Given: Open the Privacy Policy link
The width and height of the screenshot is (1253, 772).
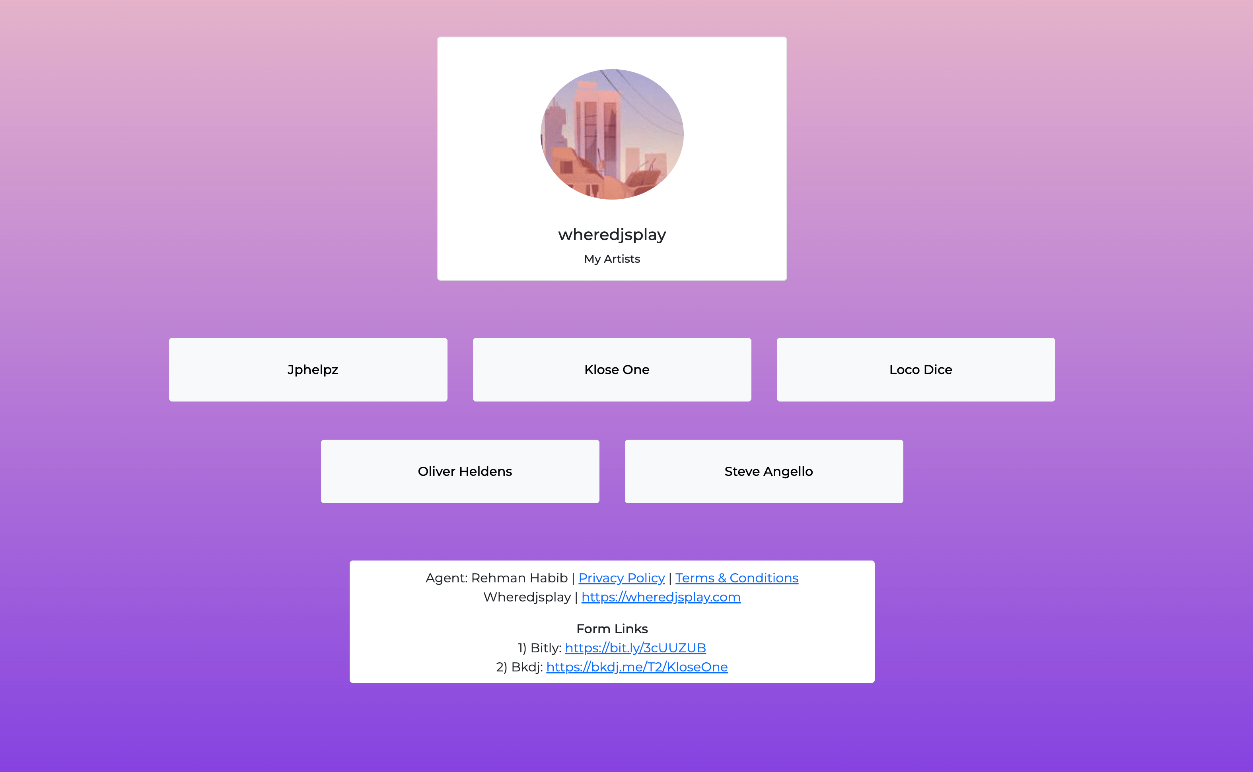Looking at the screenshot, I should tap(621, 578).
